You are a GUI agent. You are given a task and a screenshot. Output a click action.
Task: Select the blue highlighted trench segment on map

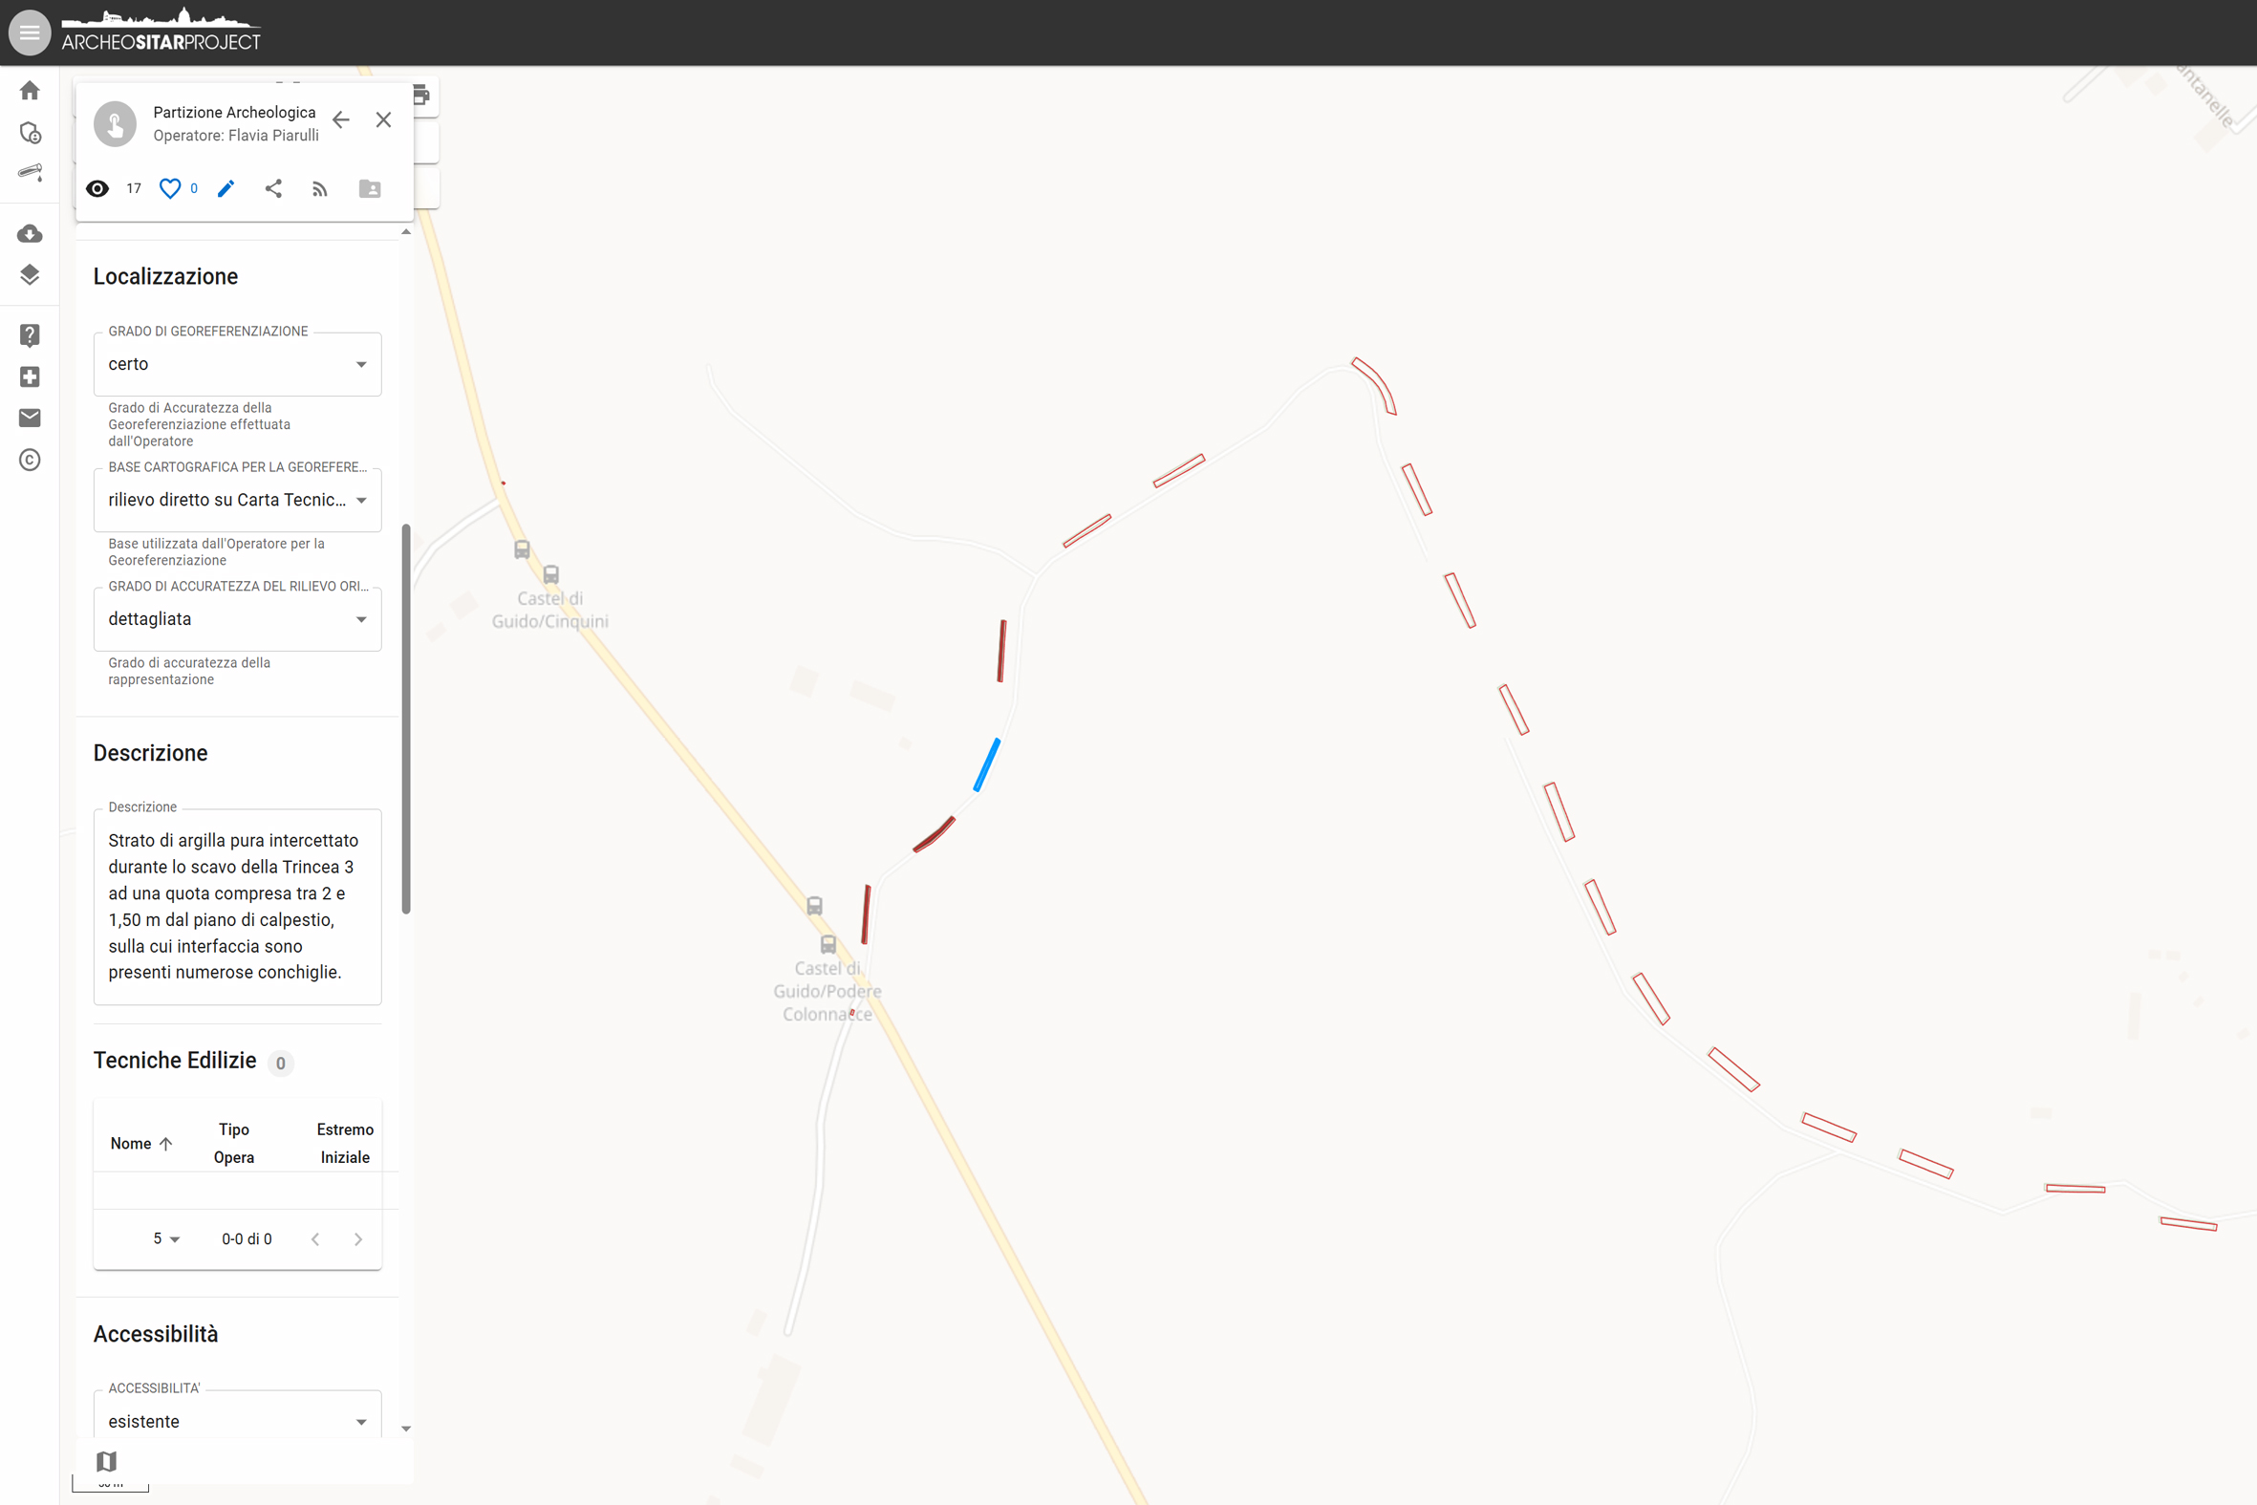coord(986,764)
